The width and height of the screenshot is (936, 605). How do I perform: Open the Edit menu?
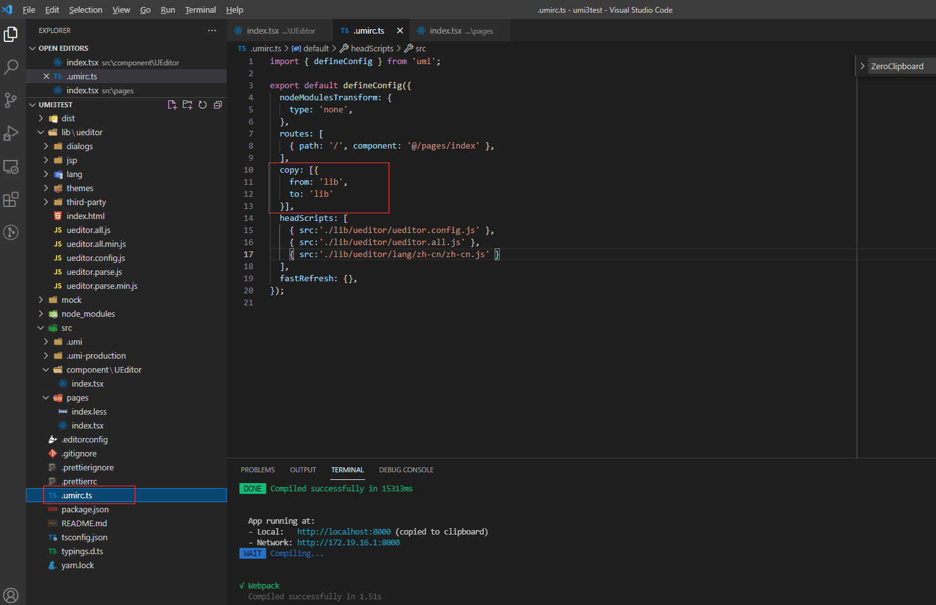tap(52, 10)
